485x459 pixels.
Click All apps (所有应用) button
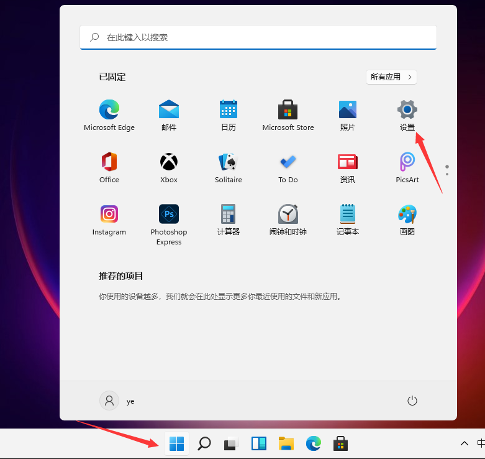(391, 77)
